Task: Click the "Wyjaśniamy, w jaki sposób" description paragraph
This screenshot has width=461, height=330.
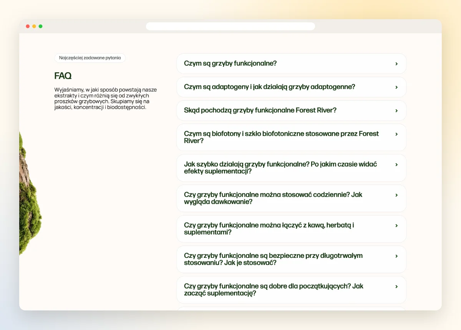Action: click(106, 99)
